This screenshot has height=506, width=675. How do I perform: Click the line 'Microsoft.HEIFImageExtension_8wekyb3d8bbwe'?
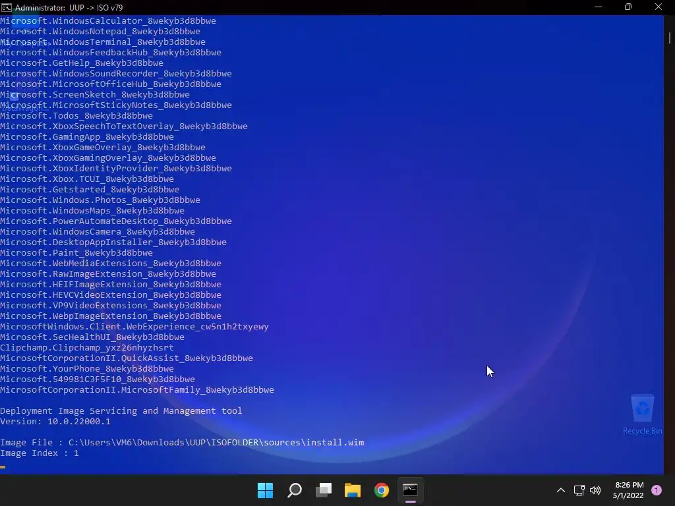click(x=111, y=285)
